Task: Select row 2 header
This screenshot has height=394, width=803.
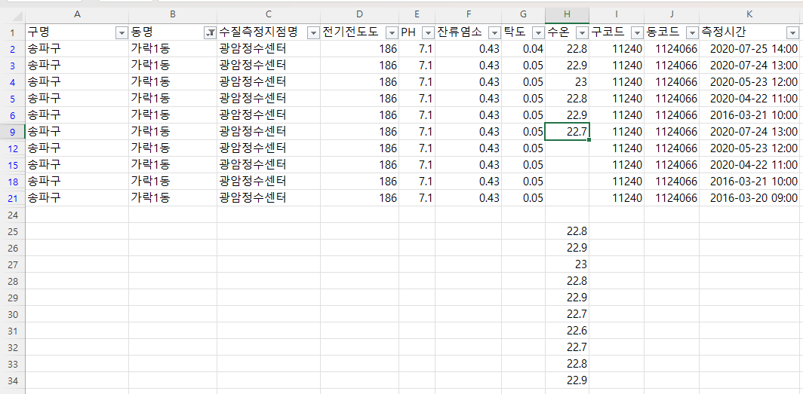Action: pos(13,50)
